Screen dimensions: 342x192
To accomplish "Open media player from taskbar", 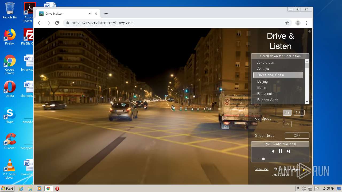I will (39, 189).
